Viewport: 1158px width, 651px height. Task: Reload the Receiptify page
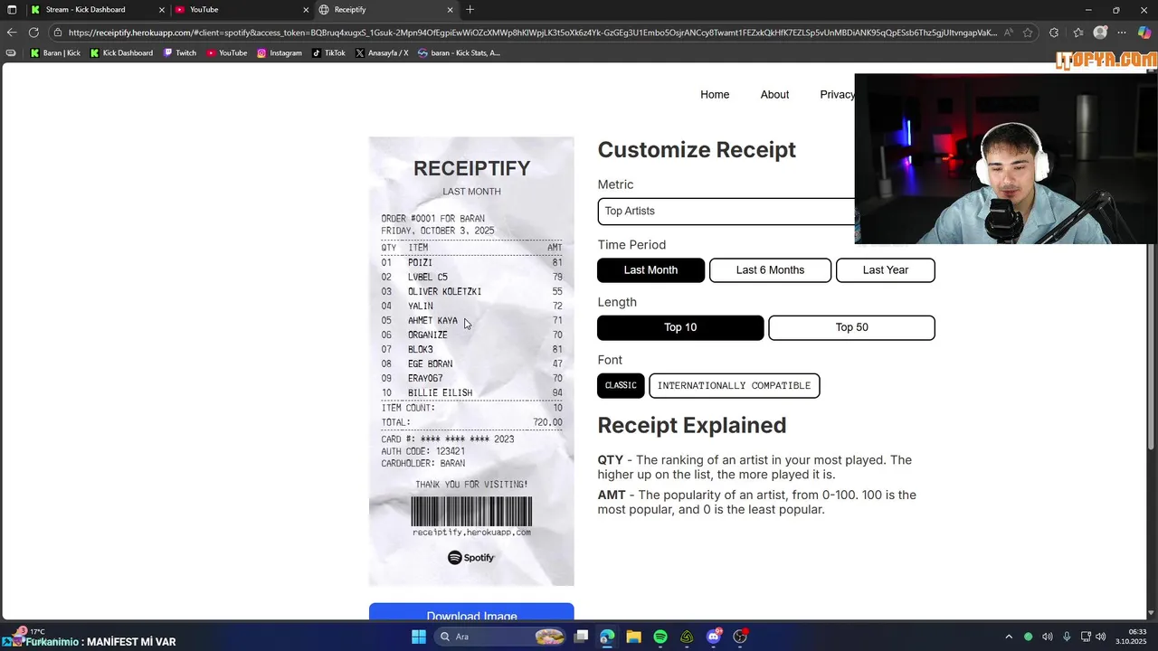(33, 33)
